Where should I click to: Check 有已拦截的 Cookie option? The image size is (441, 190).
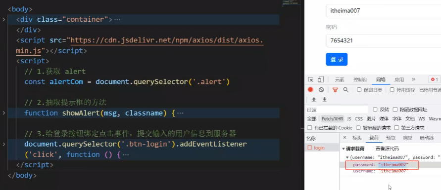[x=310, y=128]
